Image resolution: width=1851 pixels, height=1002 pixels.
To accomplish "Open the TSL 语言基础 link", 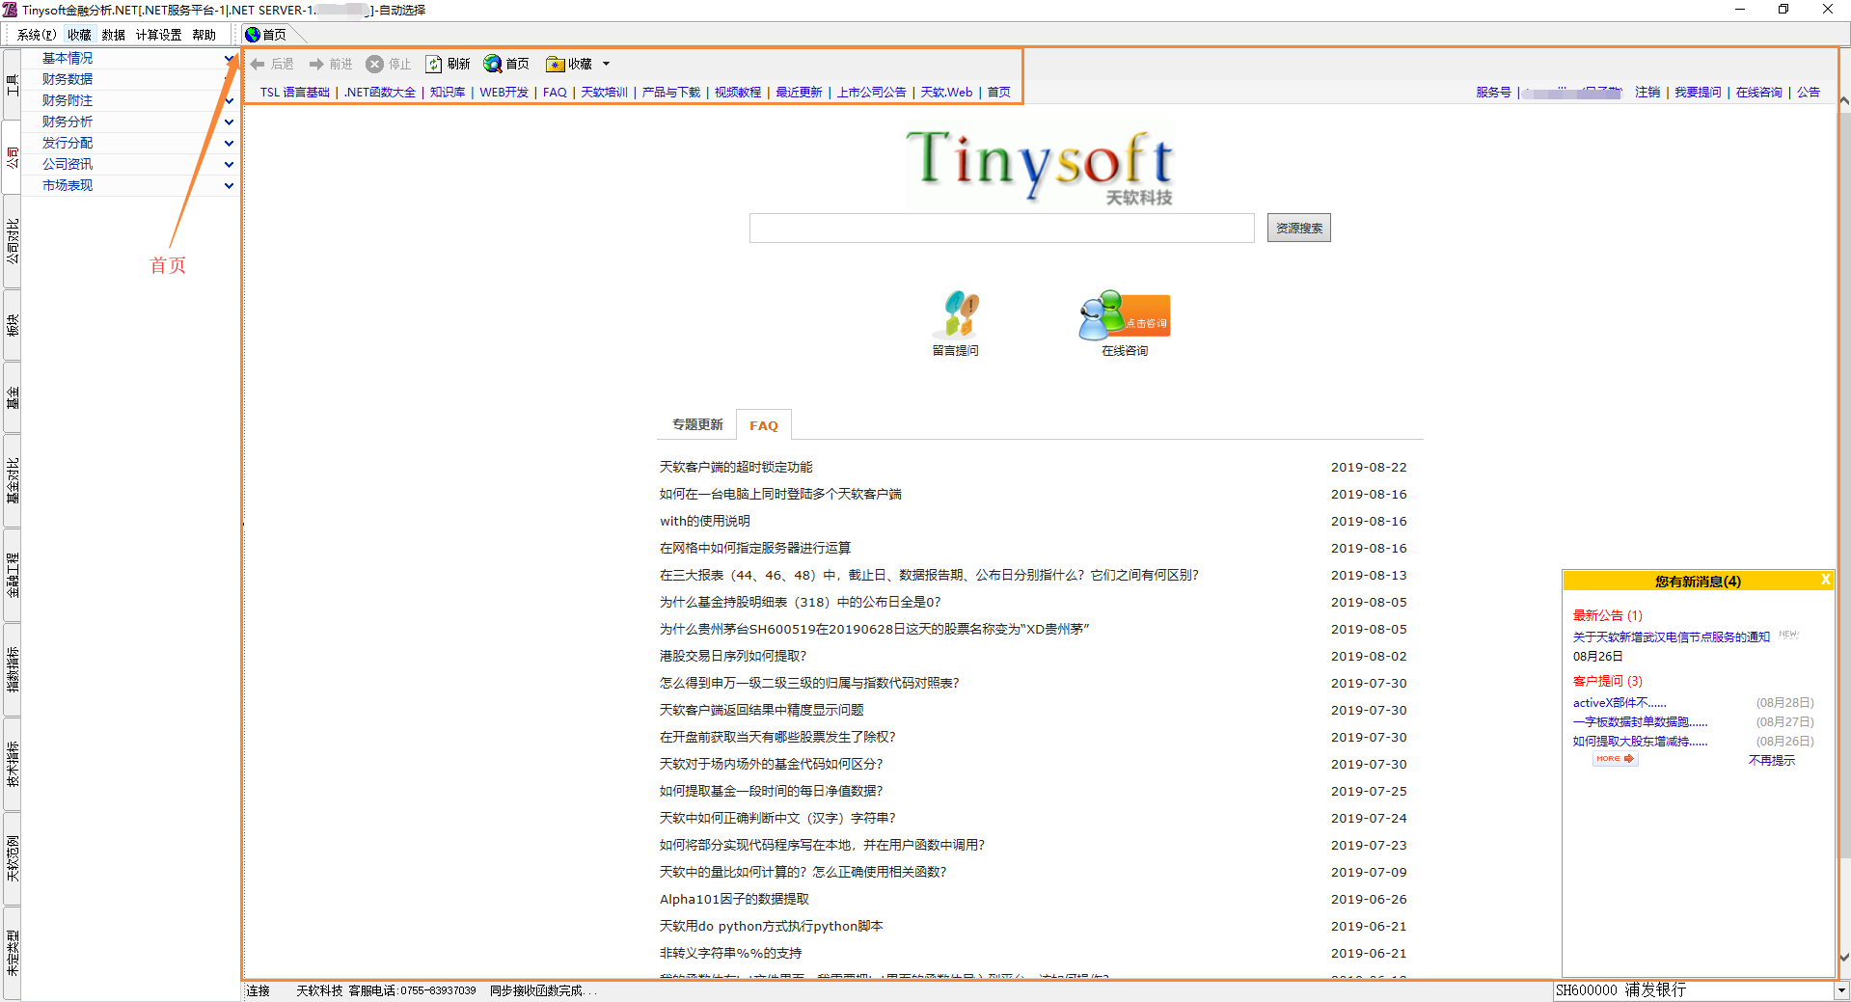I will click(x=295, y=93).
